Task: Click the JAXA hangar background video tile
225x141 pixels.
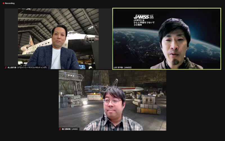Action: pos(112,100)
